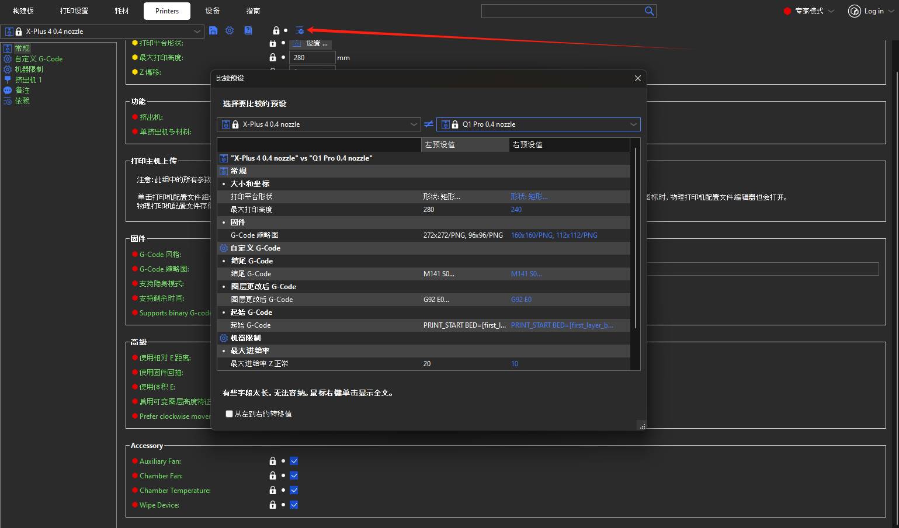Expand the chevron next to Log in
Image resolution: width=899 pixels, height=528 pixels.
pyautogui.click(x=891, y=11)
